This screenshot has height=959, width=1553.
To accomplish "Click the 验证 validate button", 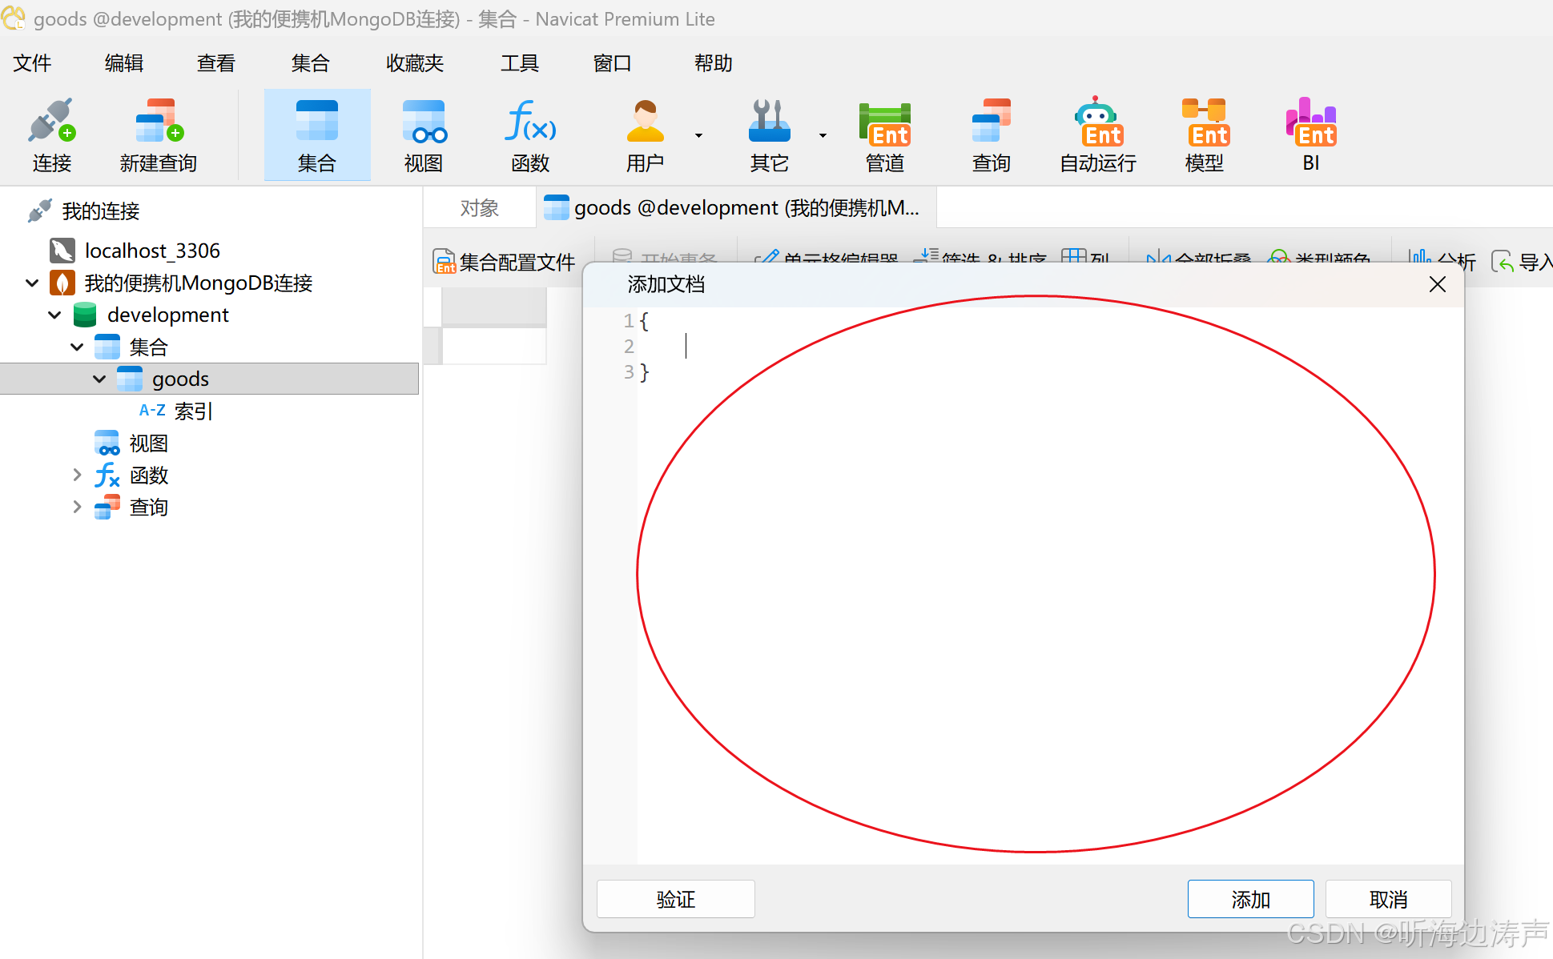I will (x=674, y=899).
